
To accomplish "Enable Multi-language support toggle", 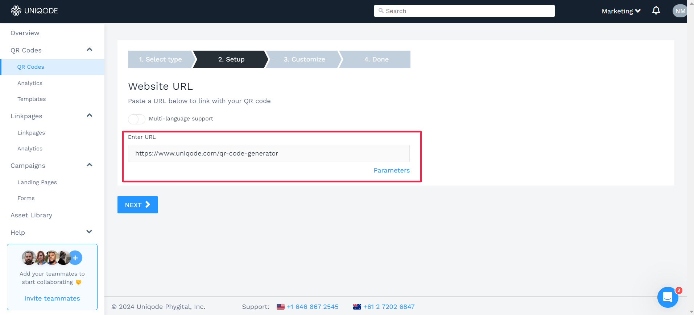I will tap(137, 119).
